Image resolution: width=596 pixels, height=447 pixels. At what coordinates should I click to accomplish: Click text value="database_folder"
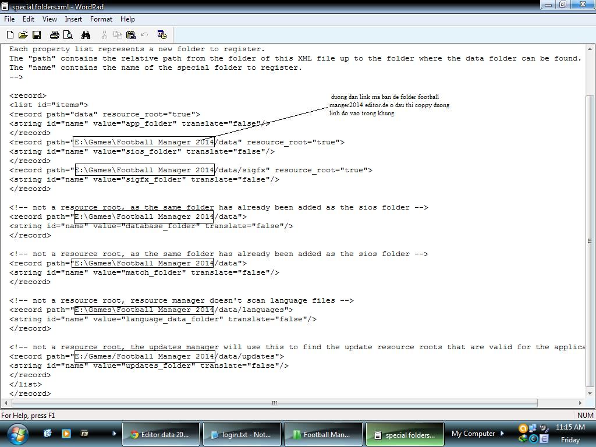[147, 226]
